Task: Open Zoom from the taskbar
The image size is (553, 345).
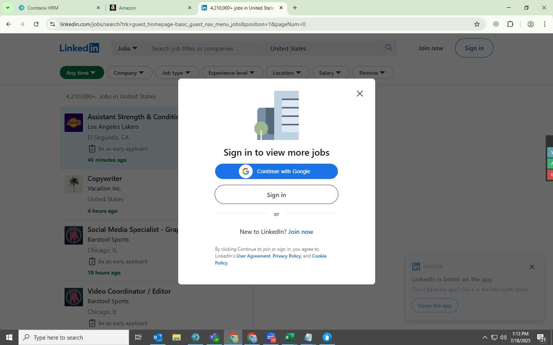Action: 271,337
